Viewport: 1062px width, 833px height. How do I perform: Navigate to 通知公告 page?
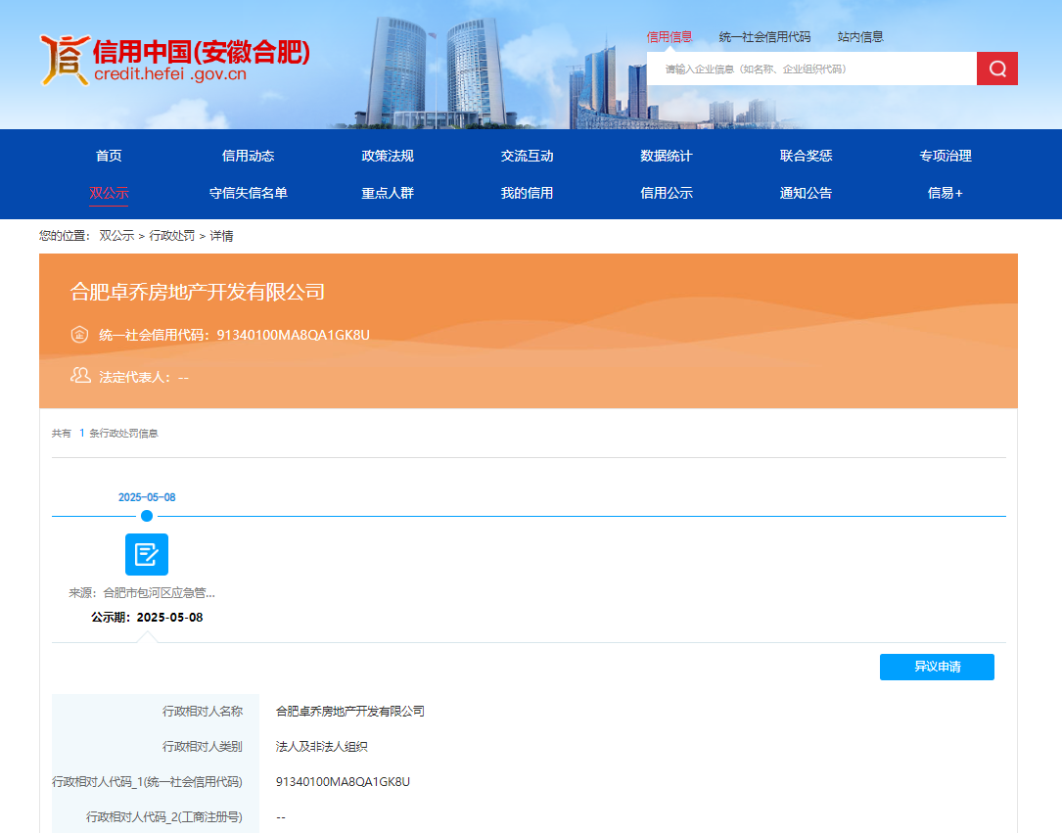pyautogui.click(x=806, y=193)
